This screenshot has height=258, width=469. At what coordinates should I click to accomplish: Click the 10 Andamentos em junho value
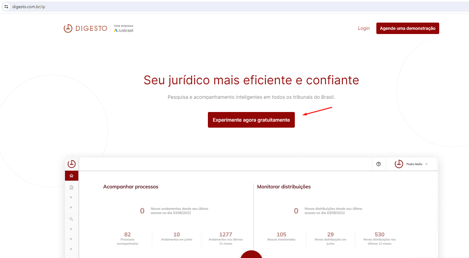[x=177, y=235]
